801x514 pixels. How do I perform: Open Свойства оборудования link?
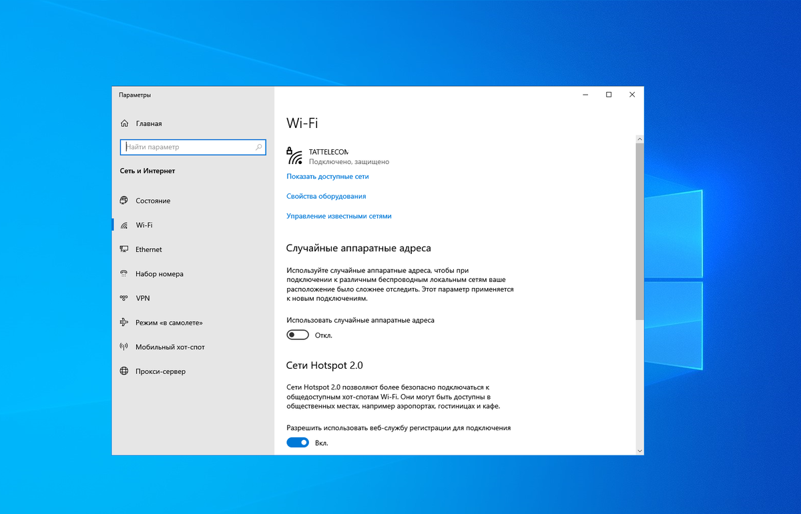tap(326, 196)
